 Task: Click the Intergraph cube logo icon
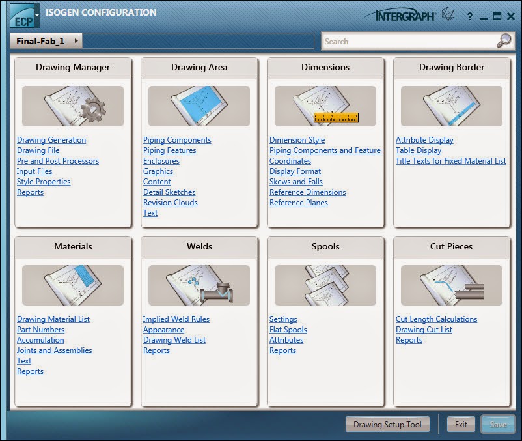(x=448, y=15)
